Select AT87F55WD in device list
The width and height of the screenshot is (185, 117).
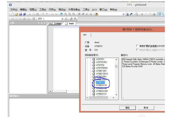click(102, 68)
